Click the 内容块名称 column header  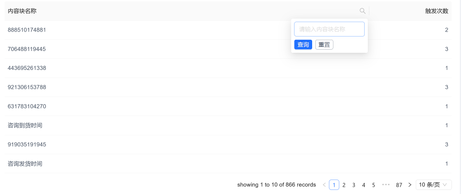tap(22, 11)
